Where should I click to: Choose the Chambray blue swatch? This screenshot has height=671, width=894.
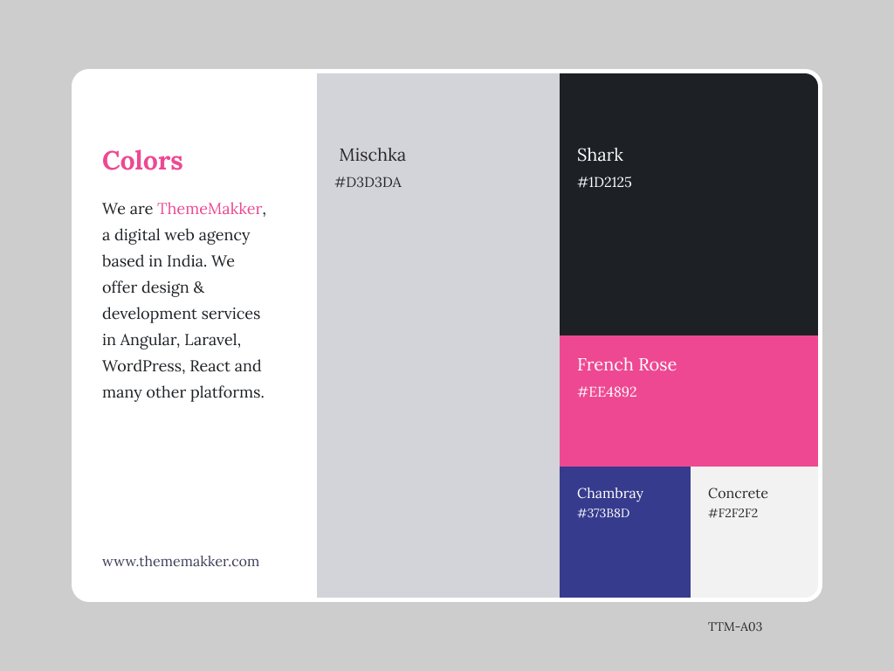(625, 532)
